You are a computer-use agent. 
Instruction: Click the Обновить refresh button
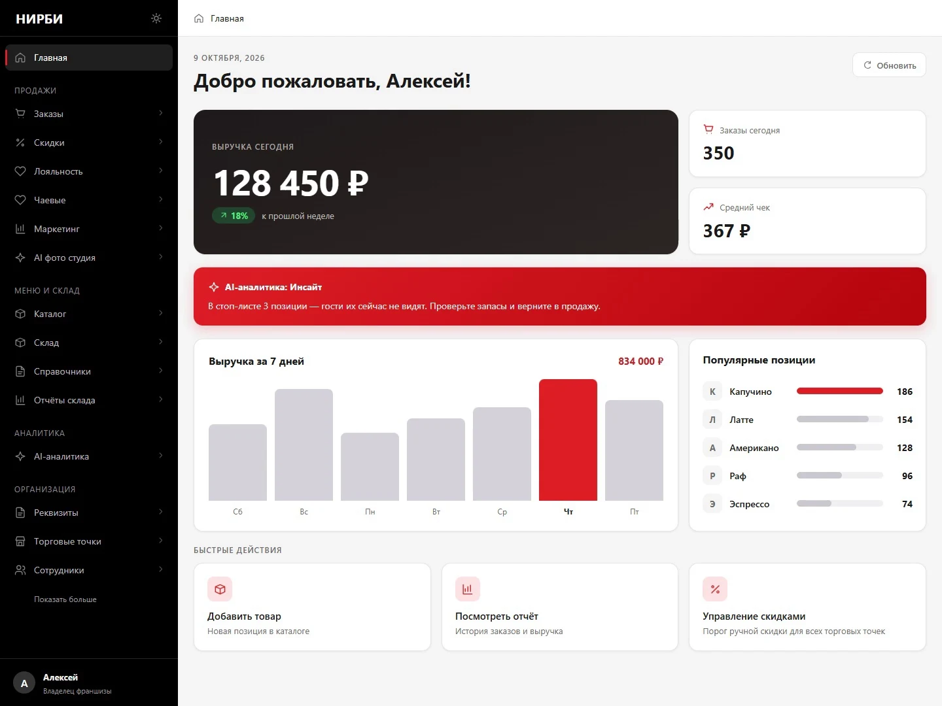pyautogui.click(x=889, y=65)
